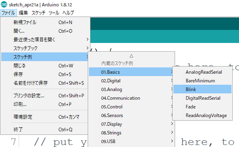Expand the 02.Digital examples submenu
The image size is (239, 147).
click(131, 81)
